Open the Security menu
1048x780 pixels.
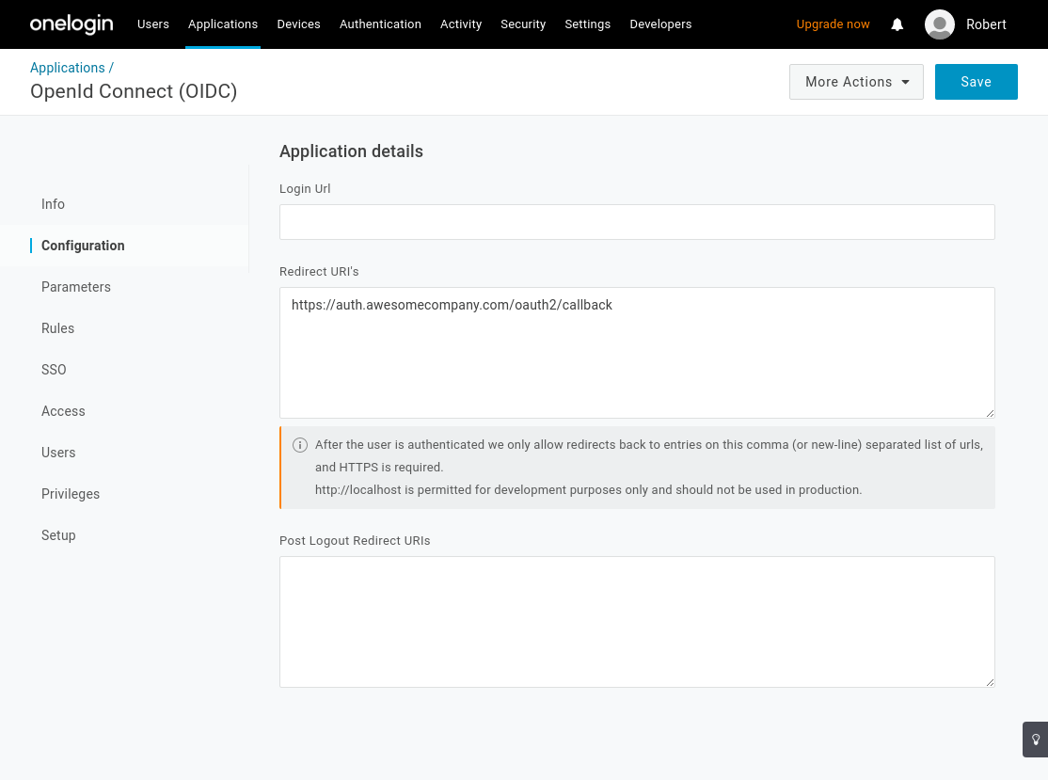[x=523, y=24]
